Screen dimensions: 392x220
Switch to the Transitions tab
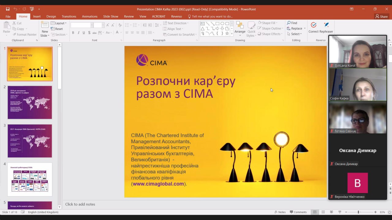69,16
